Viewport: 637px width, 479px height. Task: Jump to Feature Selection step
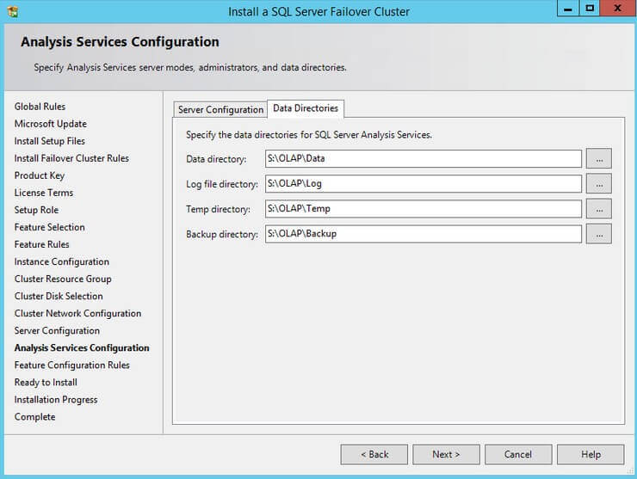point(49,227)
